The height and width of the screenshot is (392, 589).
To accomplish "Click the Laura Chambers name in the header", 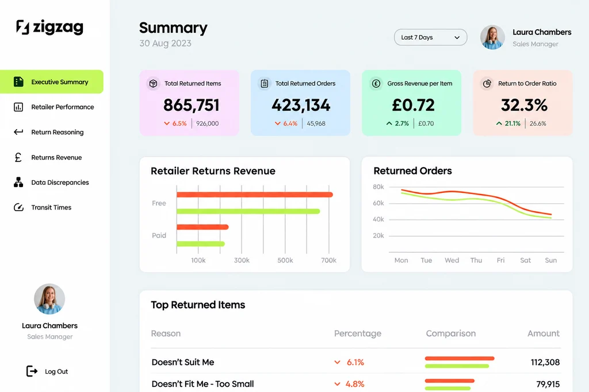I will tap(542, 32).
